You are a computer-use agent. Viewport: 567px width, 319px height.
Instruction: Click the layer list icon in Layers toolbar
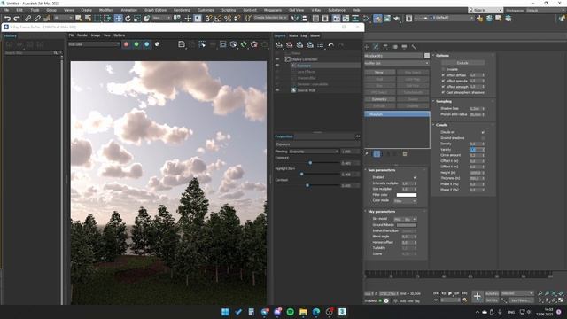coord(321,45)
